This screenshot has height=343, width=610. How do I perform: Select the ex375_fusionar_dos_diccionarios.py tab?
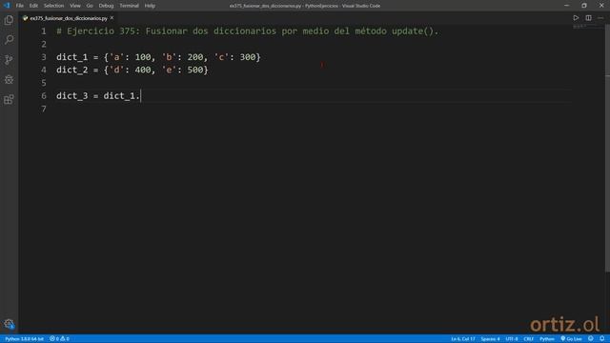[x=68, y=18]
